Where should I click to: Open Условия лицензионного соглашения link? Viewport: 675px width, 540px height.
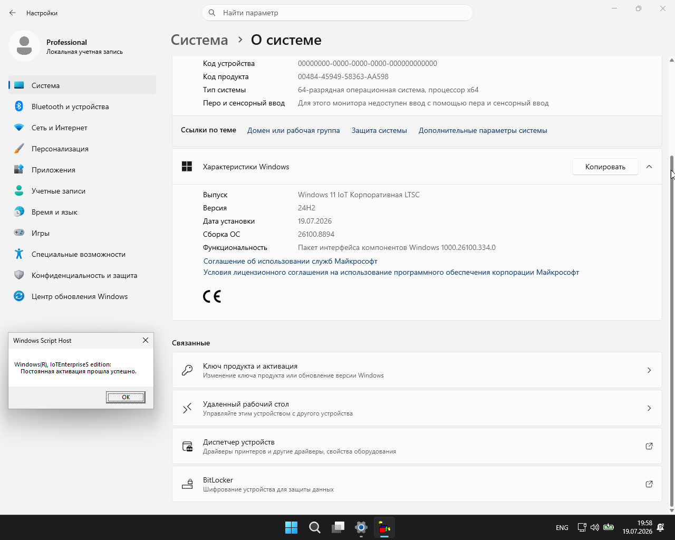pyautogui.click(x=391, y=272)
